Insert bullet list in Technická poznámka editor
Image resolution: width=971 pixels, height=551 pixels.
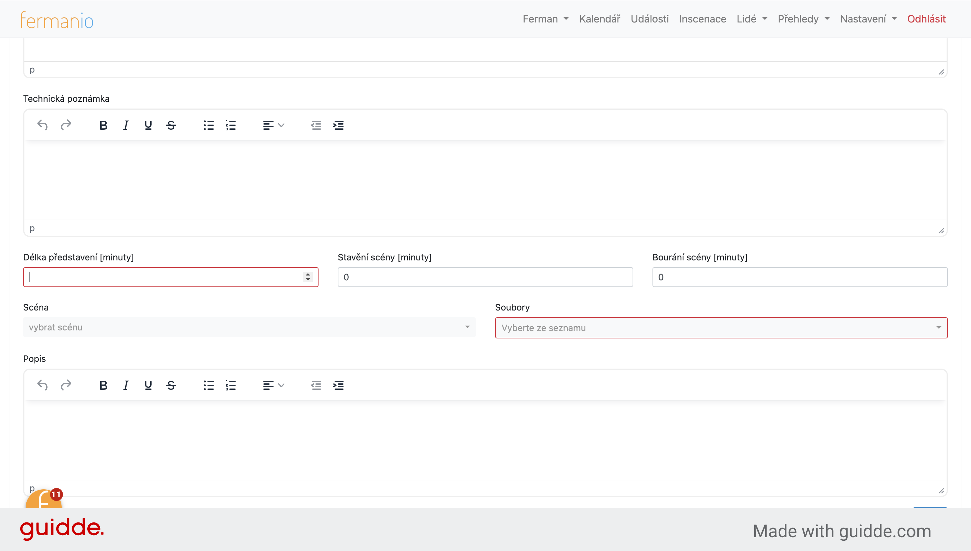pos(208,125)
